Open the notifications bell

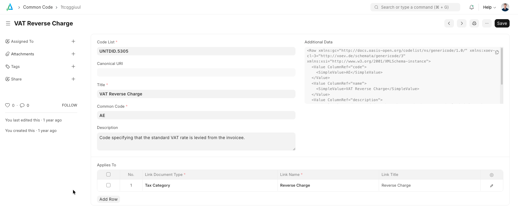pyautogui.click(x=472, y=7)
